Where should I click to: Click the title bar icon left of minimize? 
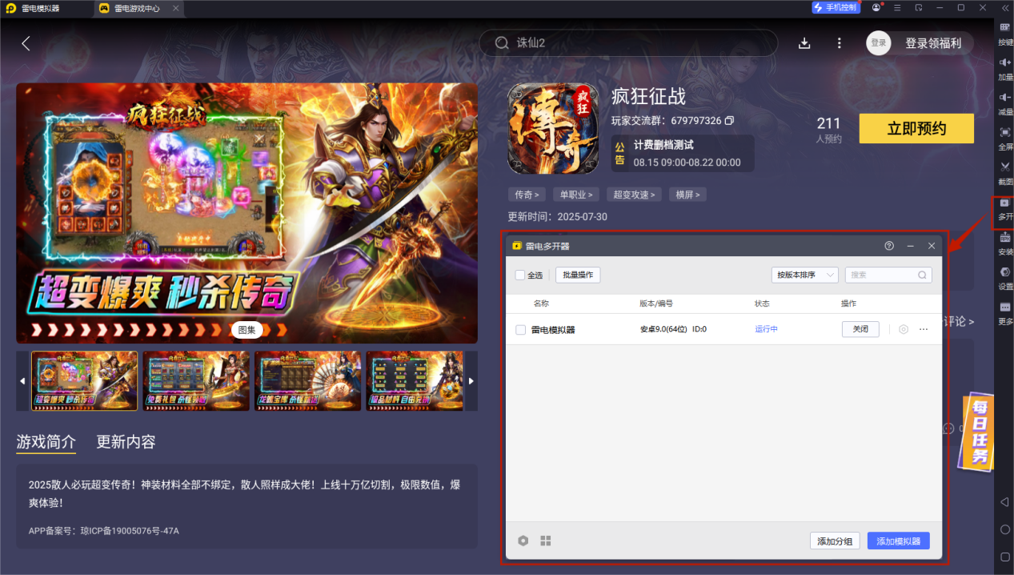pyautogui.click(x=919, y=8)
